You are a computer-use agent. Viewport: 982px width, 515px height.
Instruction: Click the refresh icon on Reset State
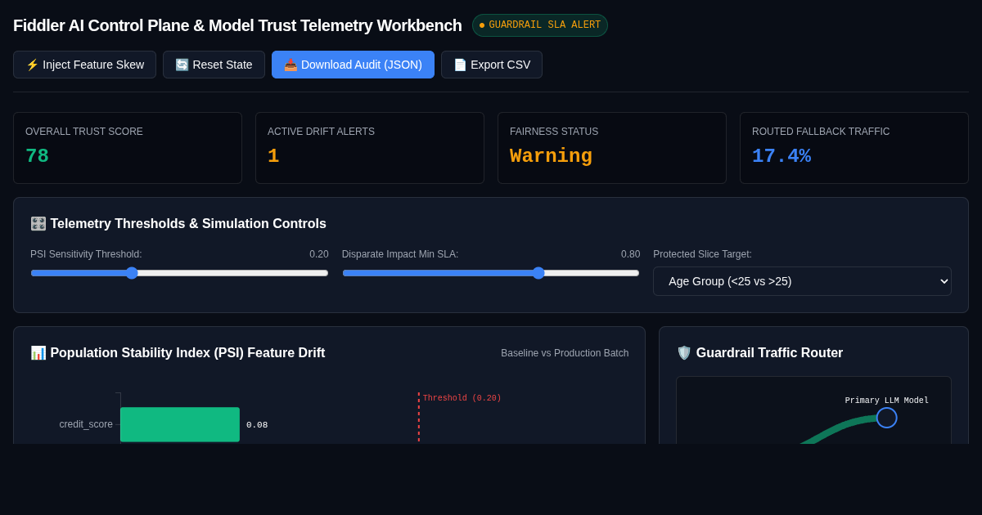[x=182, y=65]
